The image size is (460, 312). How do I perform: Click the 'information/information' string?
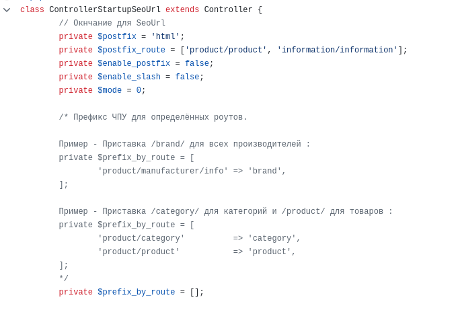(x=337, y=50)
